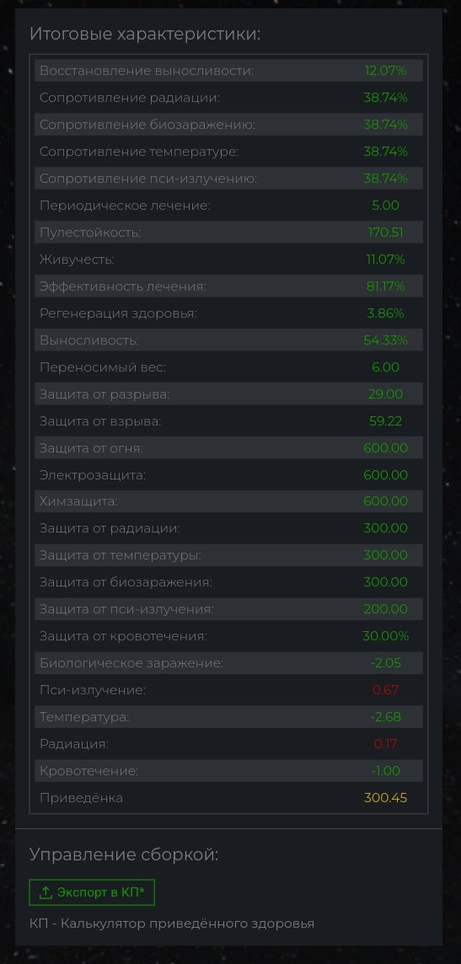Screen dimensions: 461x964
Task: Click the Управление сборкой heading
Action: 124,855
